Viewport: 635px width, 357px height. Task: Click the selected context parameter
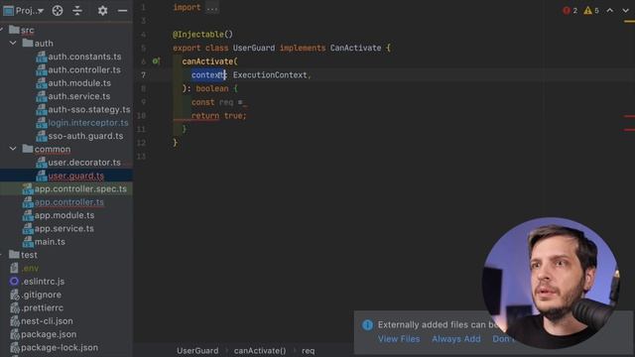pos(208,75)
